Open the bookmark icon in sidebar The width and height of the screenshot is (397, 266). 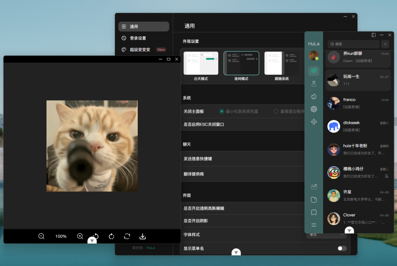tap(314, 212)
